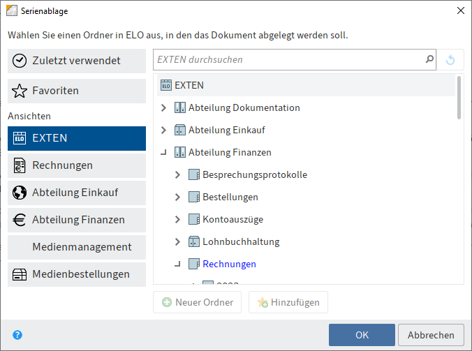Click the magnifier search icon

(x=429, y=59)
